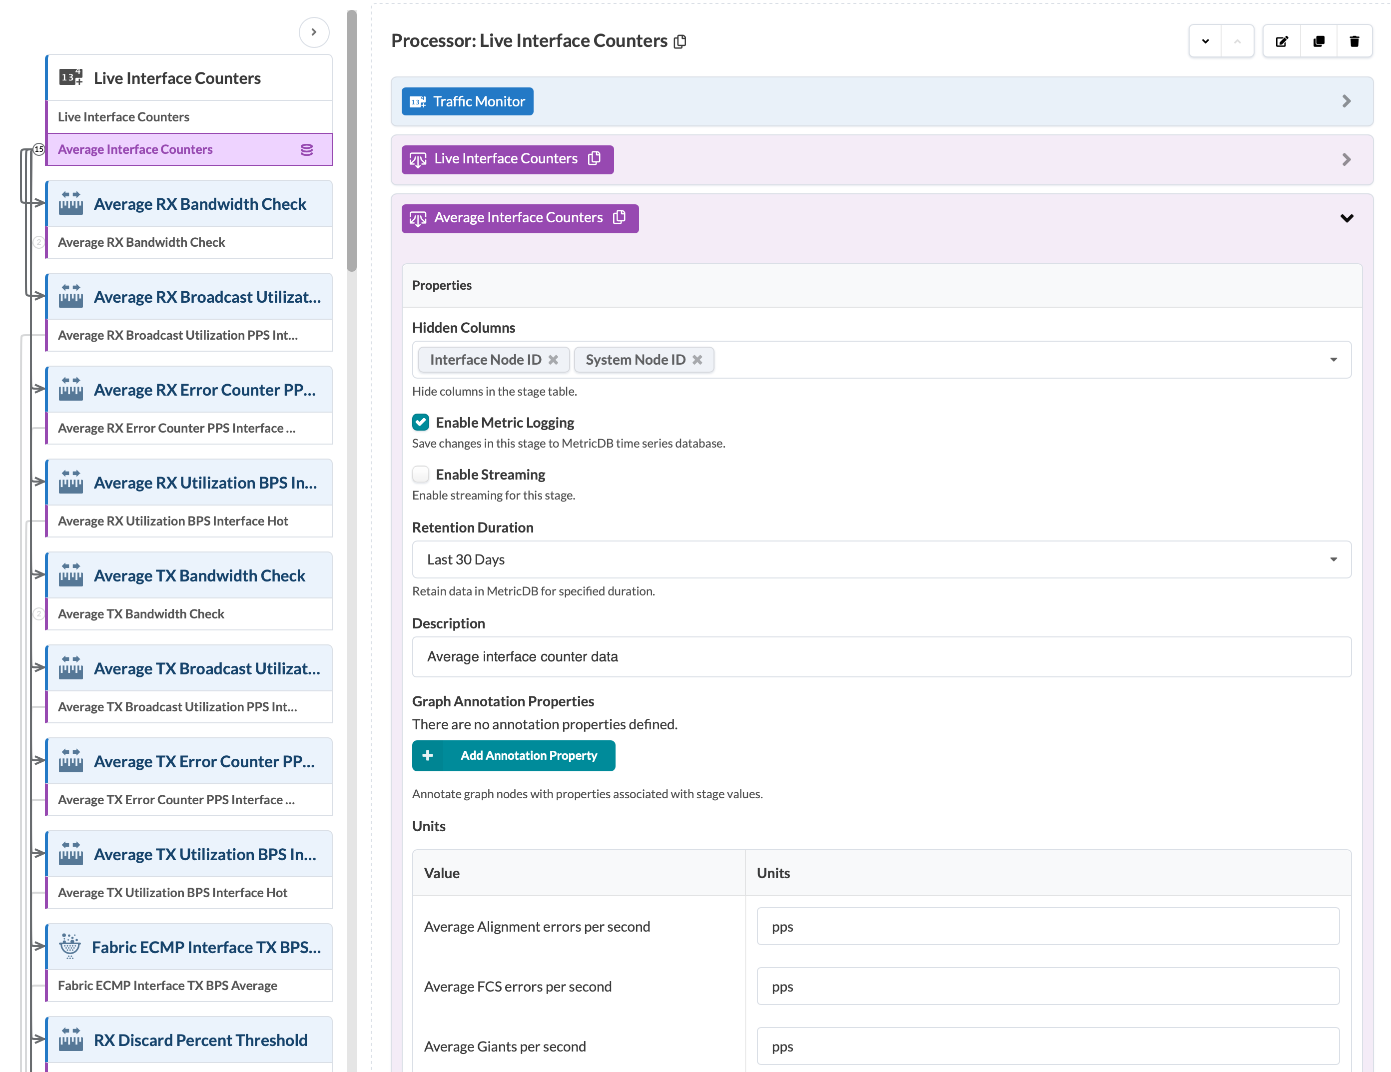Edit units field for Average FCS errors
1391x1072 pixels.
pyautogui.click(x=1048, y=987)
